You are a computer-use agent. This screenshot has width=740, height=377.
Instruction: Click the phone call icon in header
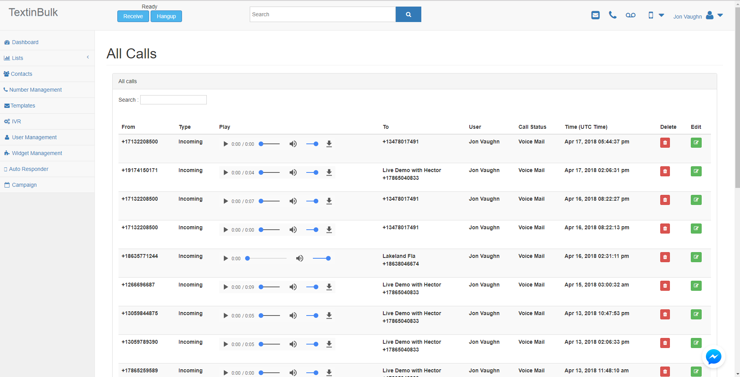[612, 15]
